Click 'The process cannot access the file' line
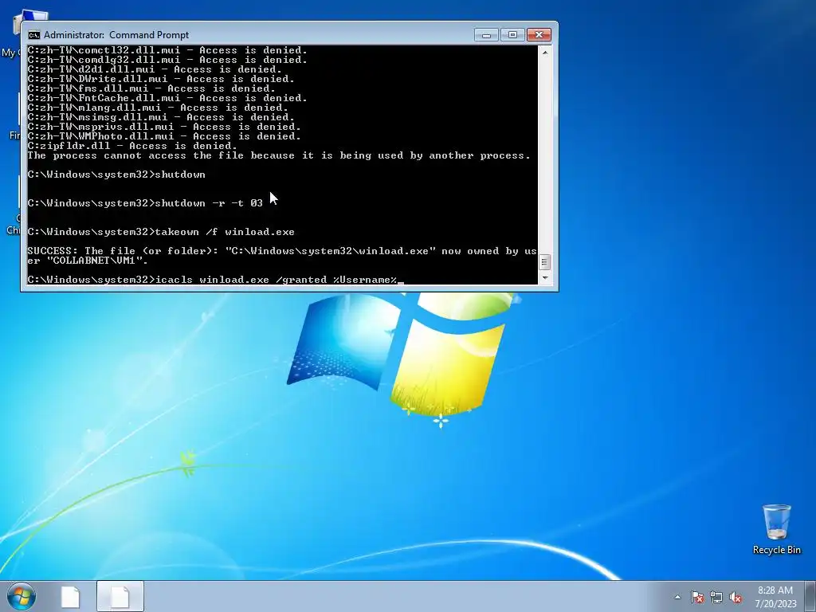Viewport: 816px width, 612px height. [x=279, y=155]
